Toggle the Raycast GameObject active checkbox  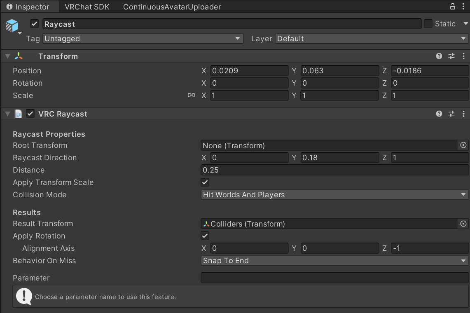pyautogui.click(x=35, y=24)
